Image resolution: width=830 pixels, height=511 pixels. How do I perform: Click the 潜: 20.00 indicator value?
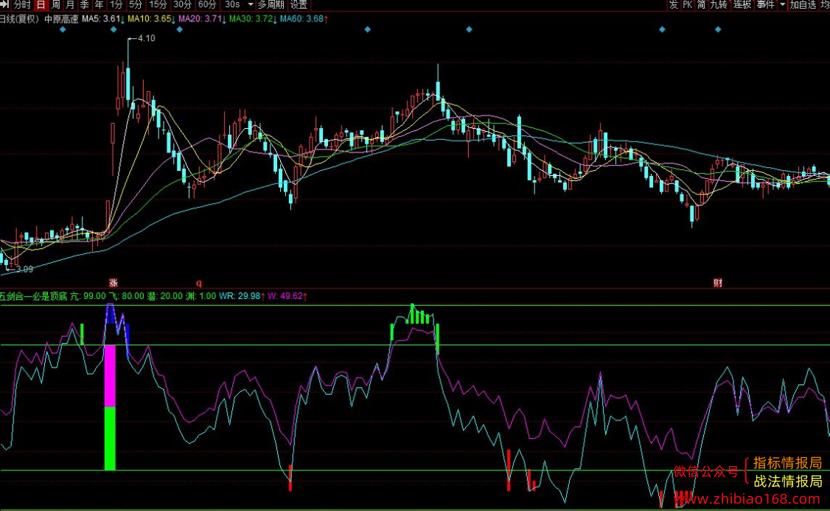[x=164, y=296]
